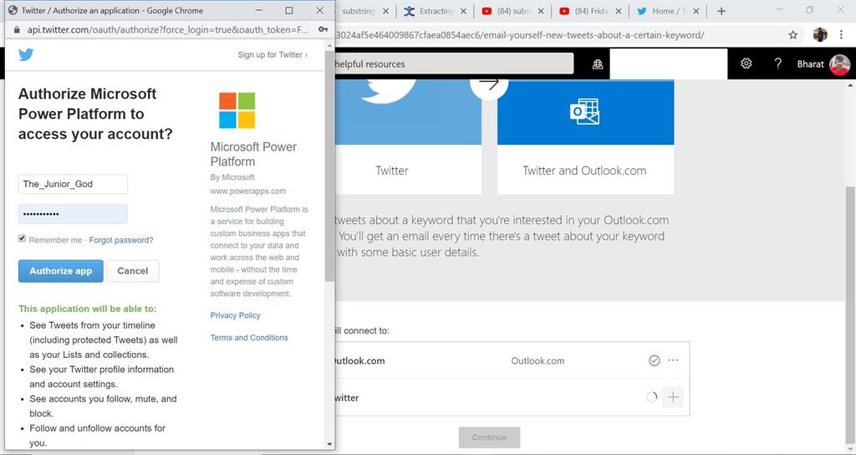This screenshot has width=856, height=455.
Task: Click the Microsoft logo in popup
Action: (x=237, y=110)
